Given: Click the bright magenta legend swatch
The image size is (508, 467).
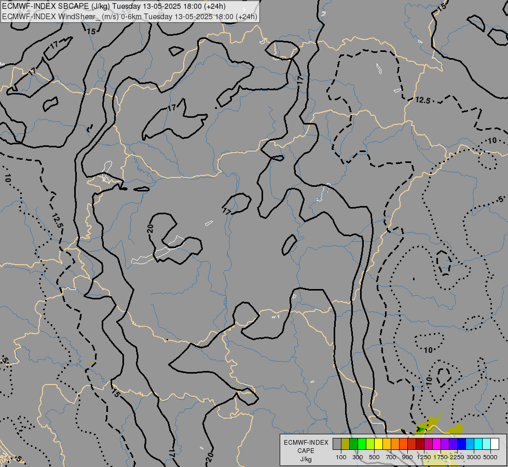Looking at the screenshot, I should pos(437,444).
